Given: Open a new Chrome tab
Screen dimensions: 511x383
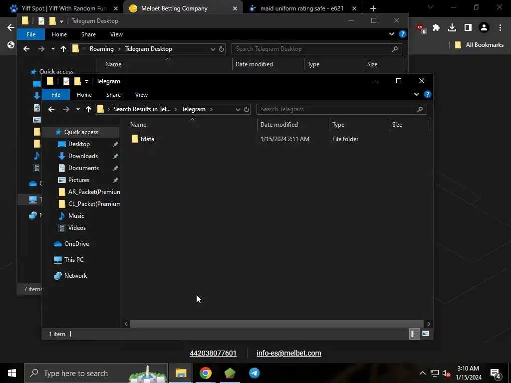Looking at the screenshot, I should click(x=373, y=8).
